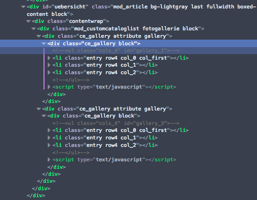Image resolution: width=257 pixels, height=200 pixels.
Task: Collapse the first ce_gallery attribute gallery triangle
Action: click(x=39, y=36)
